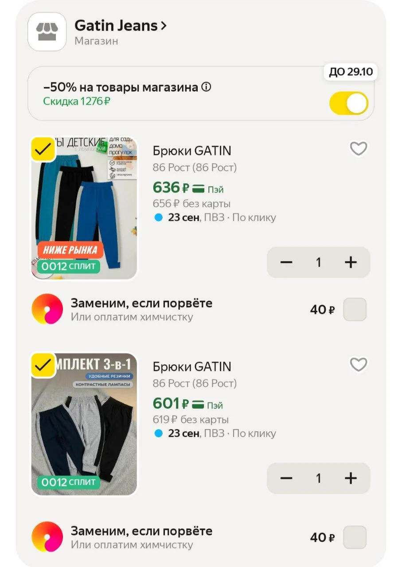Add first Брюки GATIN to favorites
Image resolution: width=402 pixels, height=567 pixels.
[359, 149]
